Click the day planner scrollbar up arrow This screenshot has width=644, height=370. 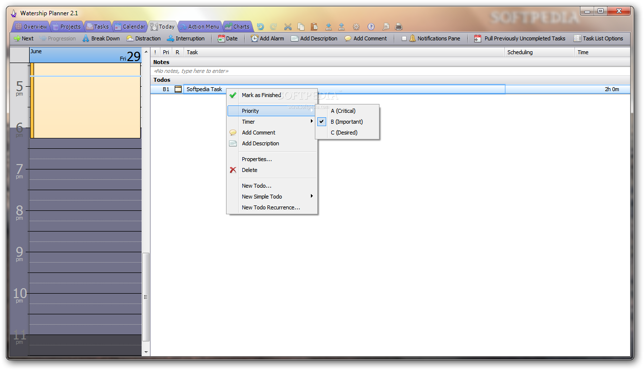tap(146, 52)
